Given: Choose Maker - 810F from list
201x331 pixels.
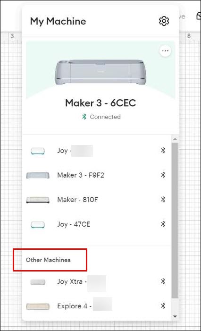Looking at the screenshot, I should [77, 200].
